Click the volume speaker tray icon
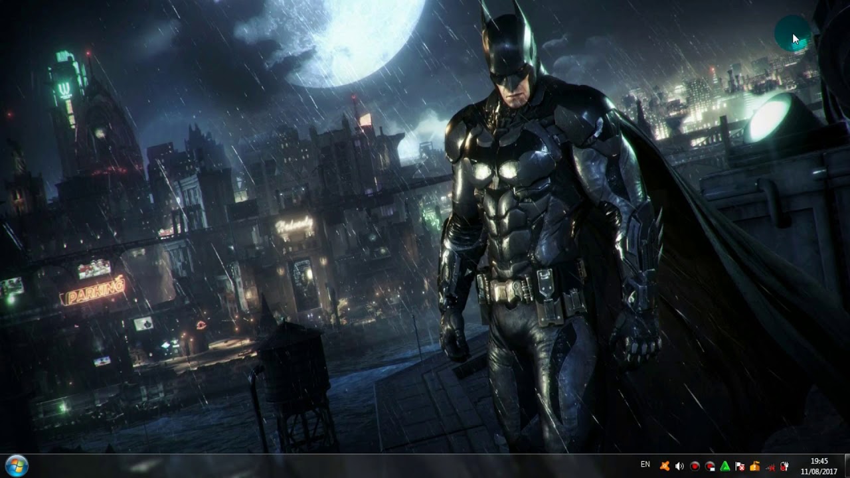Image resolution: width=850 pixels, height=478 pixels. pos(679,466)
